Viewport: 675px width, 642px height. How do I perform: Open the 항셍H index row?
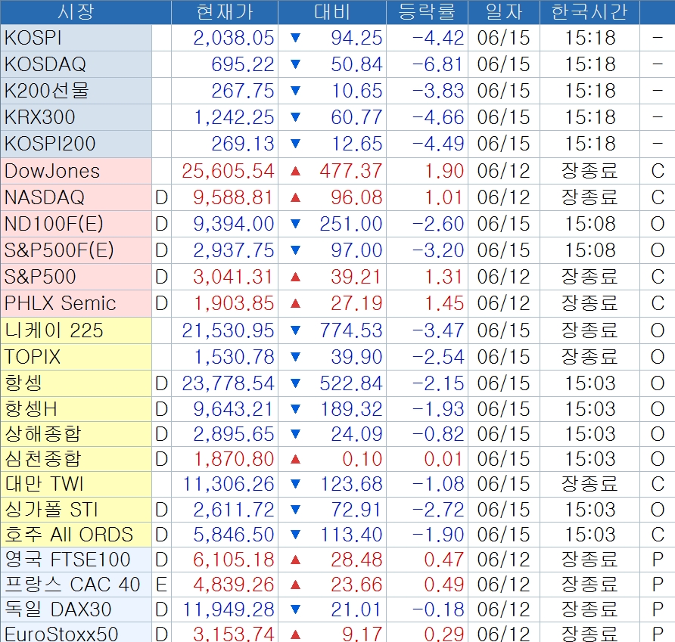(x=32, y=409)
